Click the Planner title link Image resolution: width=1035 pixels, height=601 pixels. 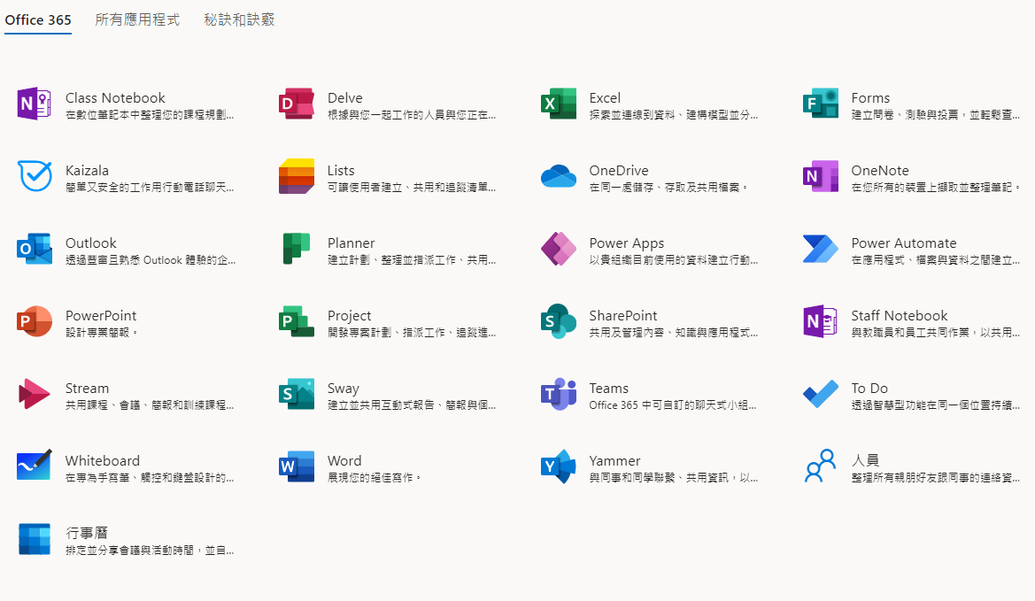pyautogui.click(x=351, y=243)
